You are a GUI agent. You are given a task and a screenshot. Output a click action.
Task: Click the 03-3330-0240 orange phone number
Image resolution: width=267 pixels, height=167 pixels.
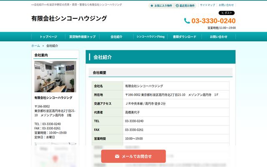click(x=214, y=21)
